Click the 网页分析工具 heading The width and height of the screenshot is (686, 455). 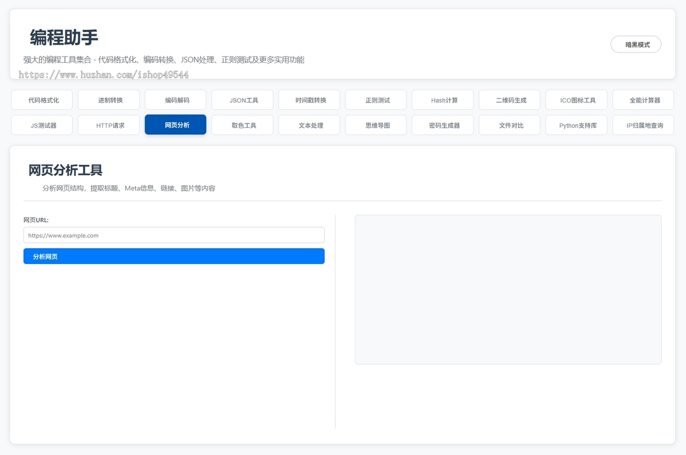(66, 170)
